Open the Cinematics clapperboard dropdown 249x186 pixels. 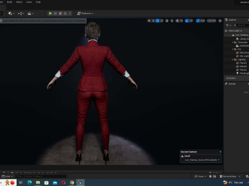(31, 13)
